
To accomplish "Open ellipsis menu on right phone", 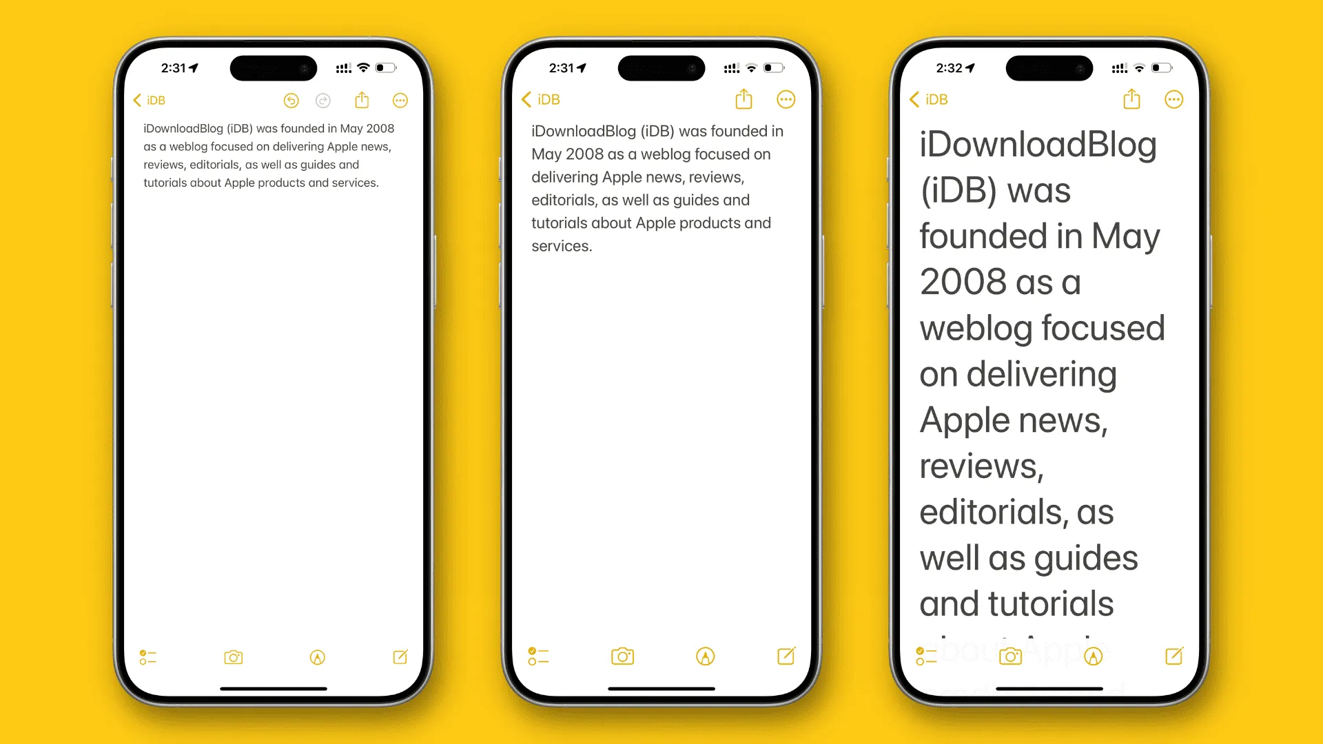I will [x=1173, y=99].
